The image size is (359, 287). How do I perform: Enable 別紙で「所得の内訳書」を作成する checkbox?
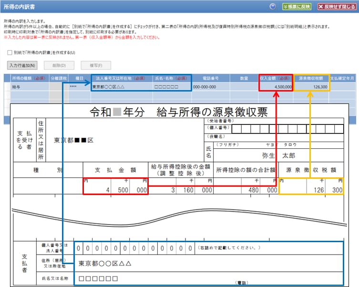(x=10, y=52)
